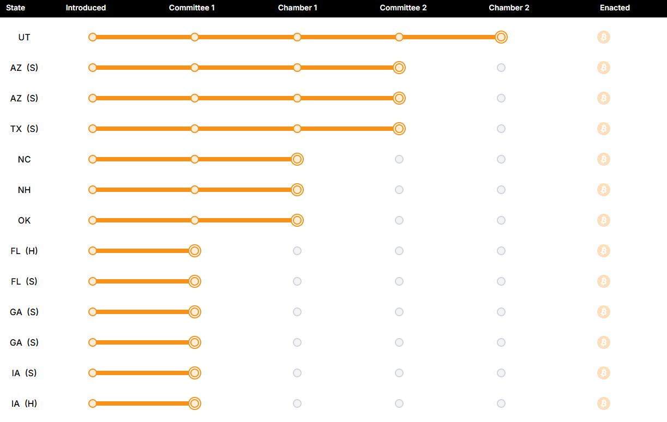
Task: Select the Bitcoin Enacted icon for NH
Action: (x=603, y=190)
